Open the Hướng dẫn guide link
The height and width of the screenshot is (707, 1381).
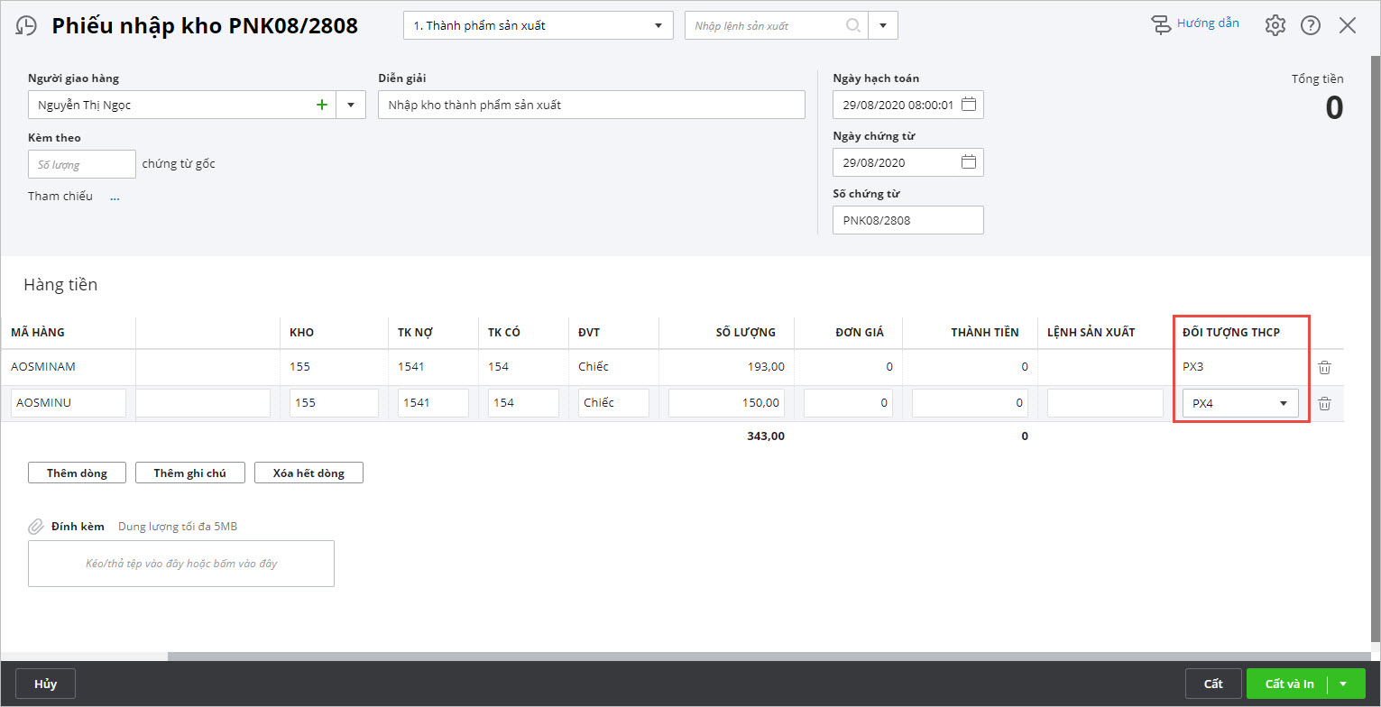(1196, 24)
